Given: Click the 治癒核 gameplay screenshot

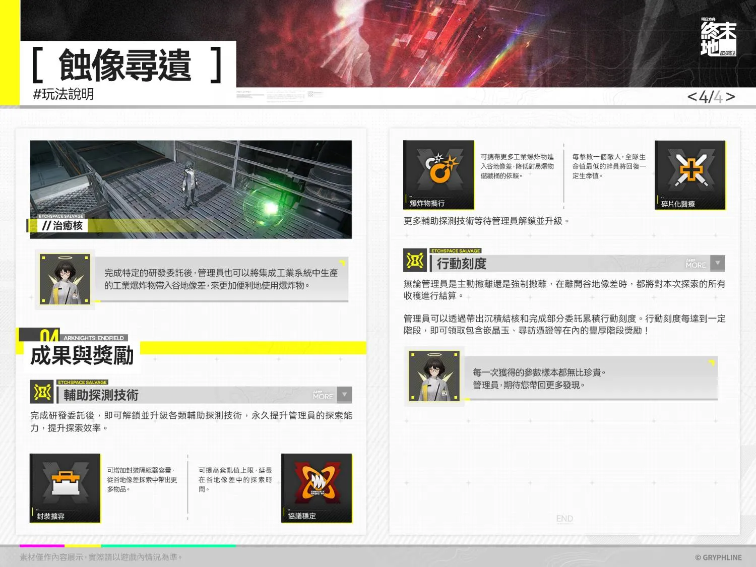Looking at the screenshot, I should [x=191, y=189].
